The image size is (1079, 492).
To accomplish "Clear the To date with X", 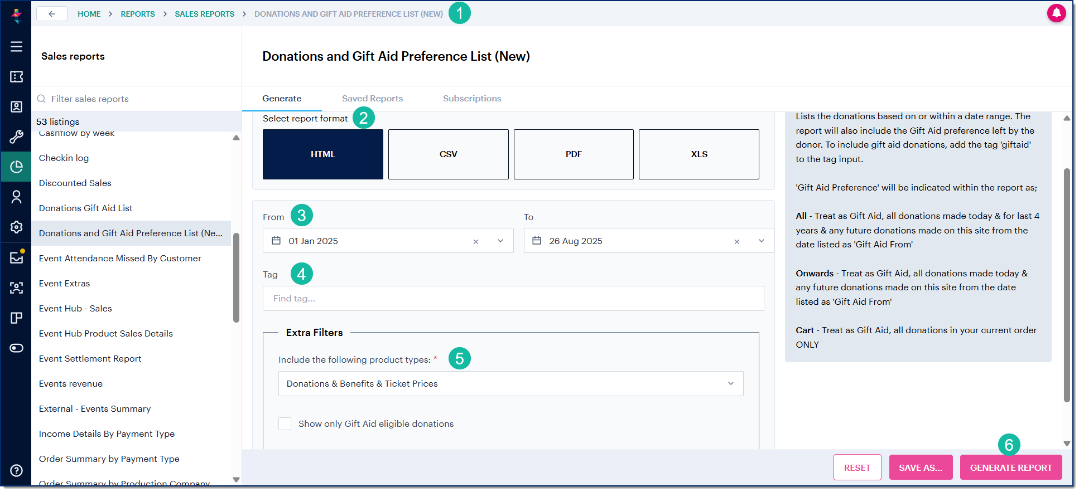I will pos(736,241).
